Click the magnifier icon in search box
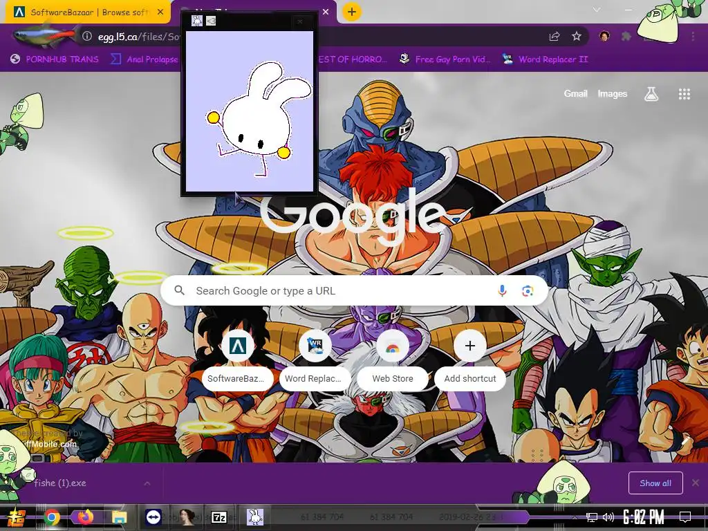708x531 pixels. tap(179, 290)
